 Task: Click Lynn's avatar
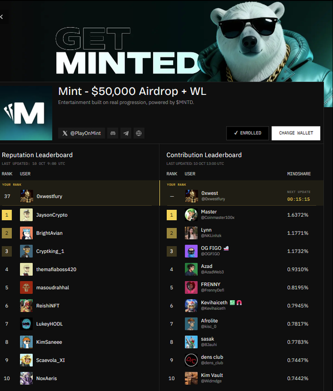click(191, 233)
